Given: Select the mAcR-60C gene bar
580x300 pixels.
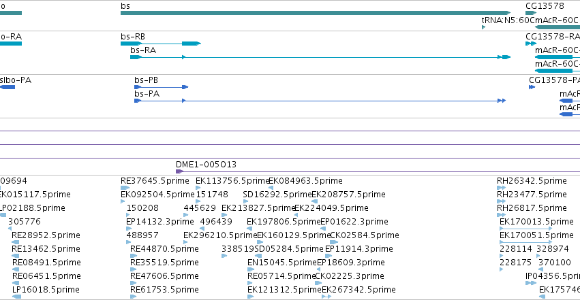Looking at the screenshot, I should click(558, 27).
